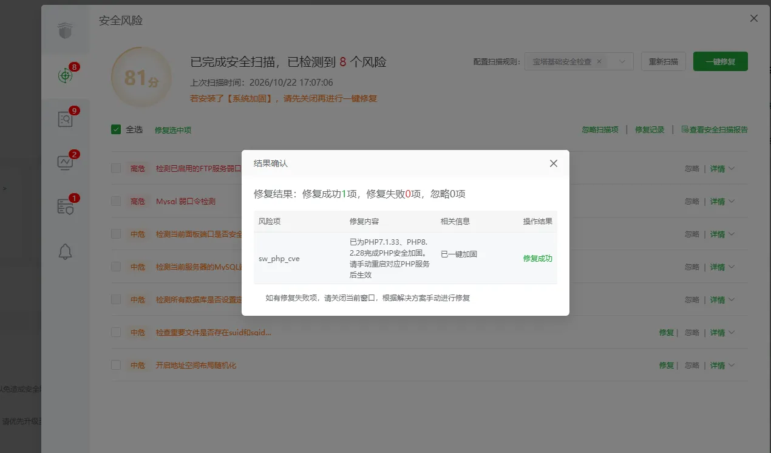Click the 高危 tag on the FTP row
771x453 pixels.
138,169
